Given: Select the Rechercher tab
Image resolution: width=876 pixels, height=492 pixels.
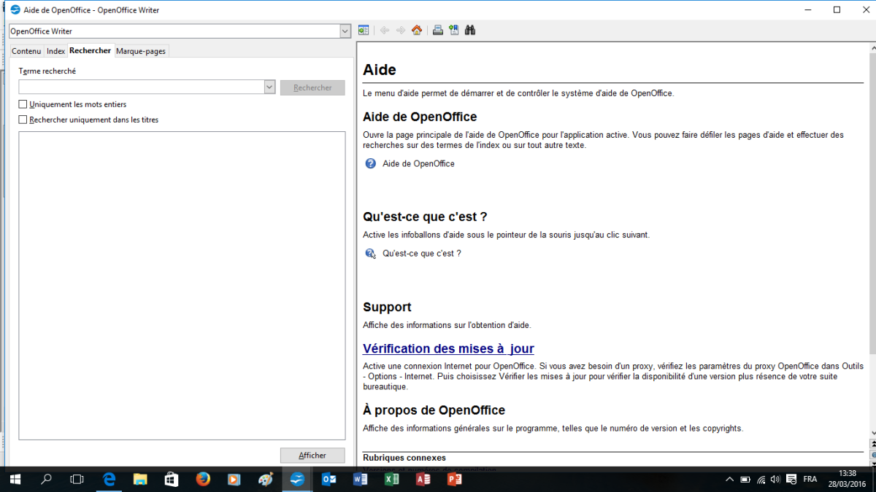Looking at the screenshot, I should coord(91,51).
